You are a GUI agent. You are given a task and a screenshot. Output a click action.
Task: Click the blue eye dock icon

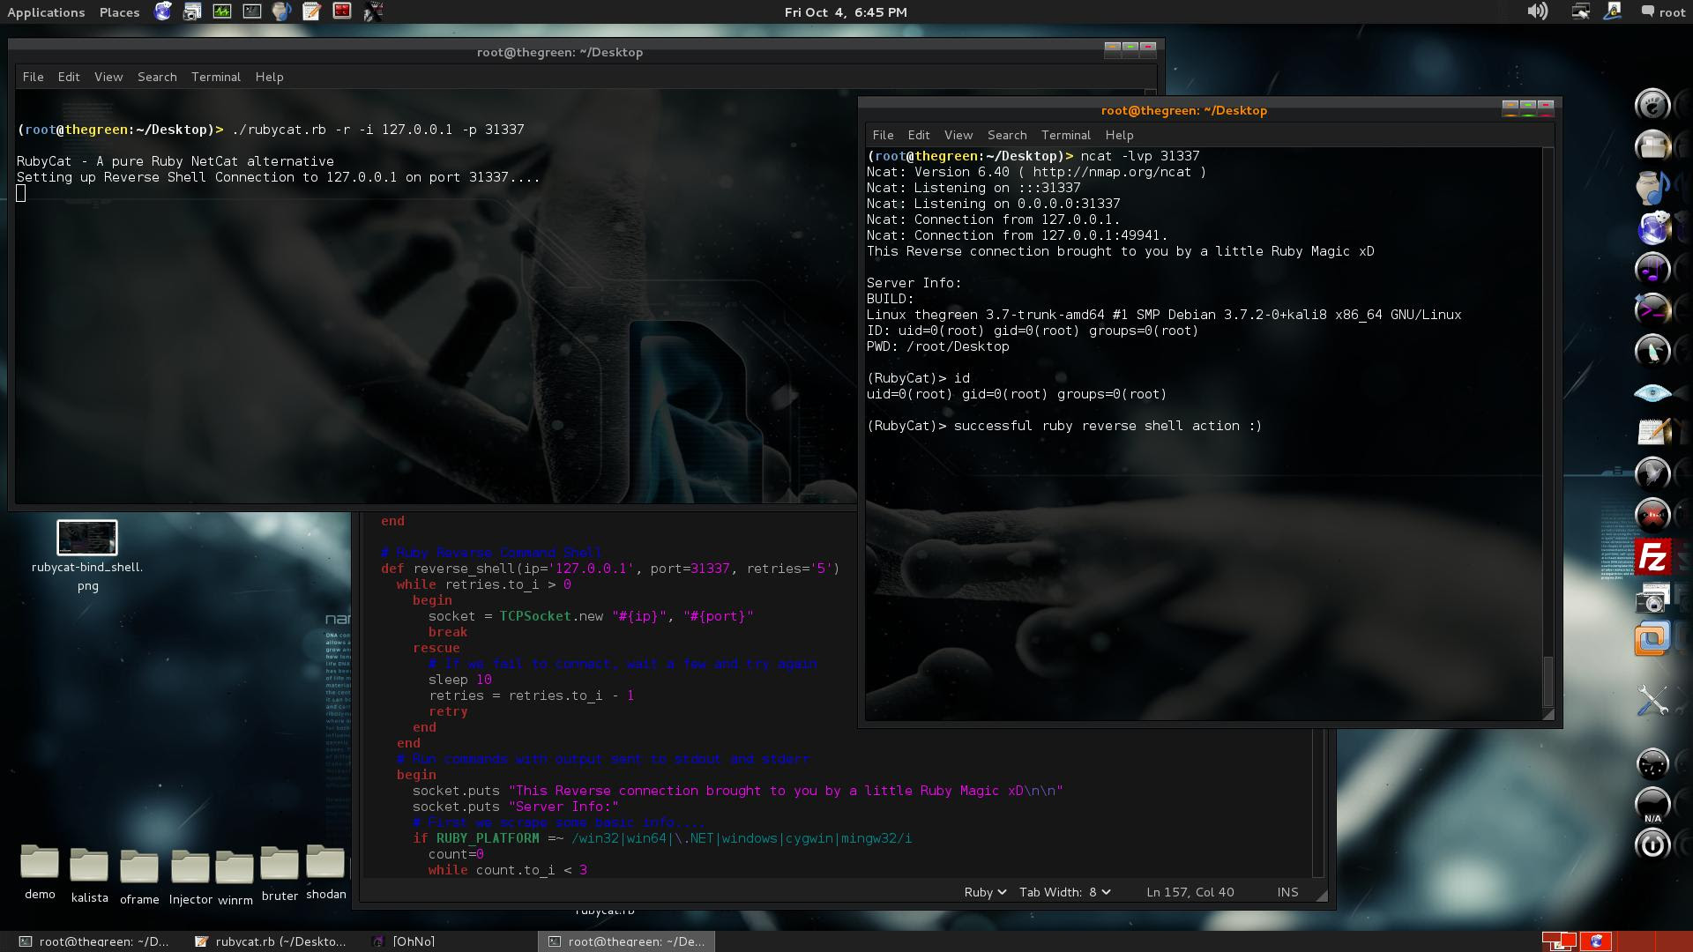pos(1652,393)
